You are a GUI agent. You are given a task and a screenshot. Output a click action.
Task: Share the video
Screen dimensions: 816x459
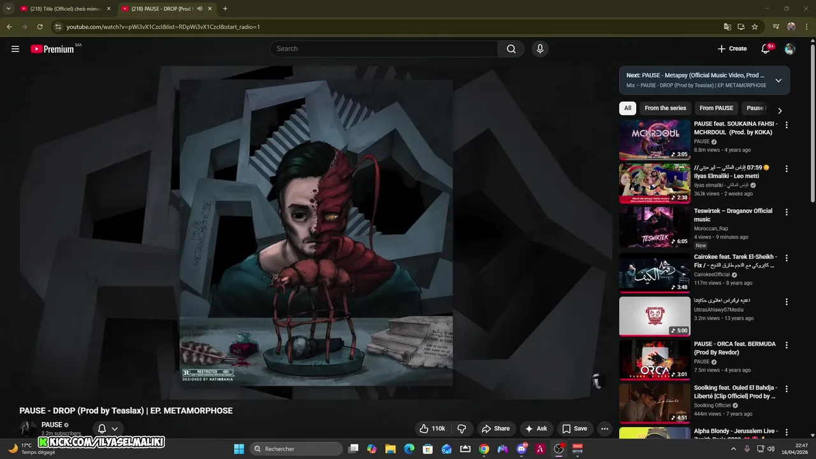pos(495,428)
